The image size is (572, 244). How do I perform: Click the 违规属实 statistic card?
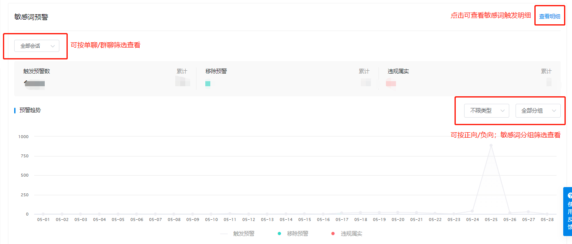click(469, 78)
